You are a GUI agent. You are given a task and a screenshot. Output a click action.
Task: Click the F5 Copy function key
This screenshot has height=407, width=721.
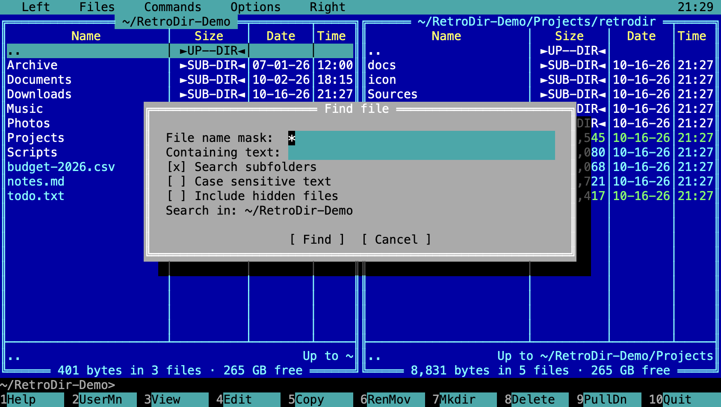pos(320,400)
